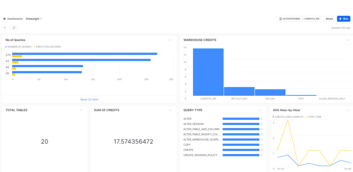Open No of Queries tile options menu
353x172 pixels.
click(170, 40)
